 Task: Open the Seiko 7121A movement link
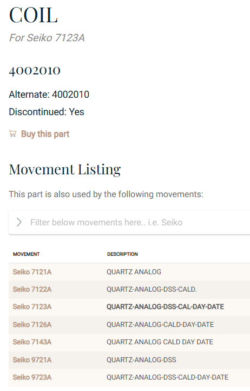(x=32, y=272)
